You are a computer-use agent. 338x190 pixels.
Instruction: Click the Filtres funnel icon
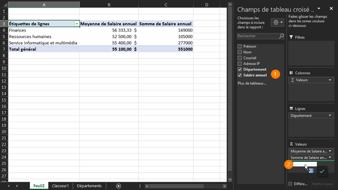[291, 37]
